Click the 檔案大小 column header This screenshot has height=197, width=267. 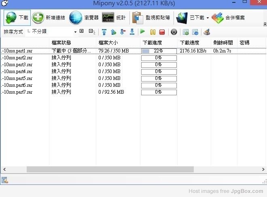(x=108, y=42)
